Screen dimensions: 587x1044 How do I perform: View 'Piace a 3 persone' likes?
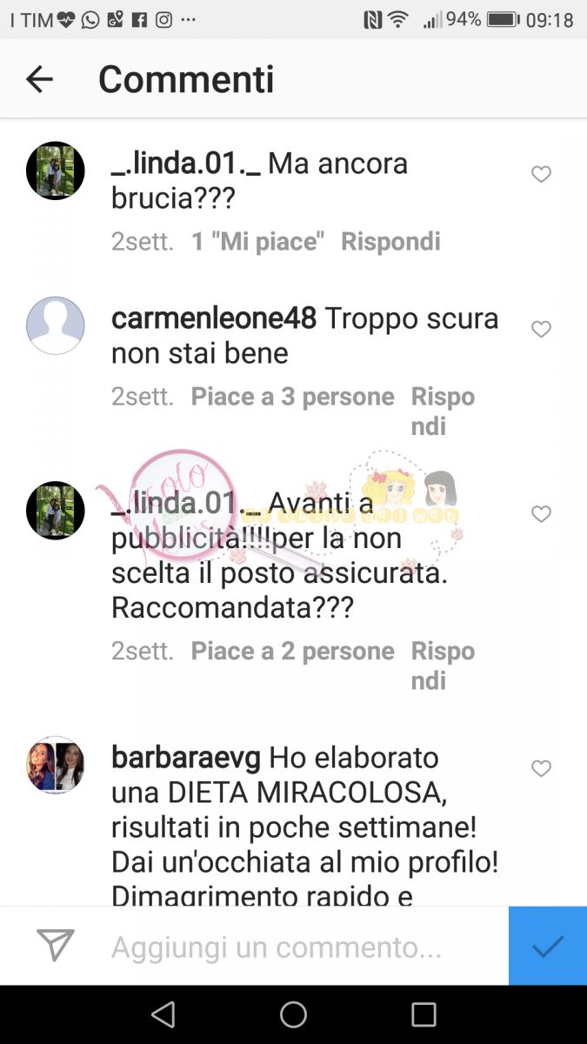click(x=292, y=397)
